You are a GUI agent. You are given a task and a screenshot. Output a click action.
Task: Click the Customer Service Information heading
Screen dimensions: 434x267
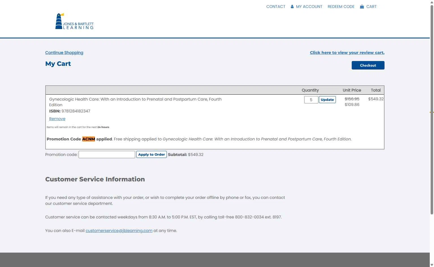tap(95, 179)
